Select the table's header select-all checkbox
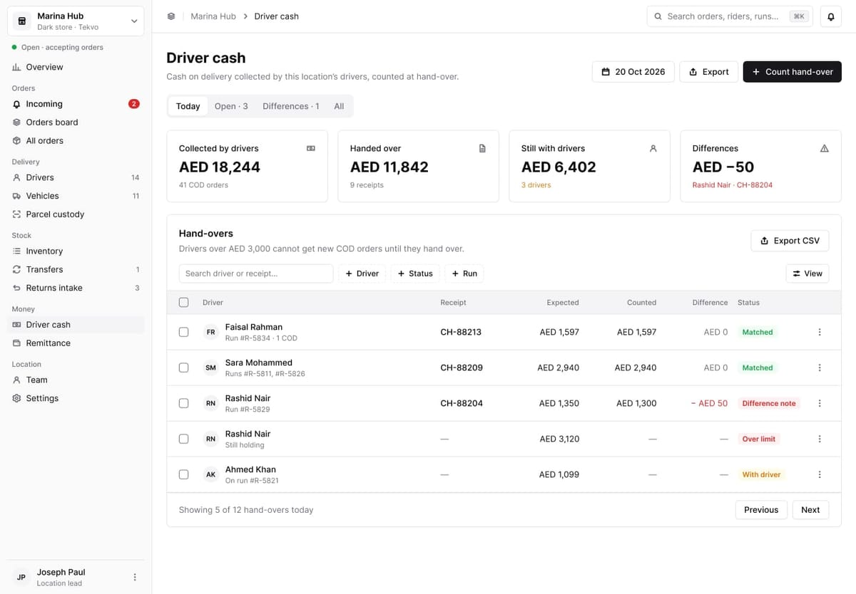Image resolution: width=856 pixels, height=594 pixels. [183, 302]
